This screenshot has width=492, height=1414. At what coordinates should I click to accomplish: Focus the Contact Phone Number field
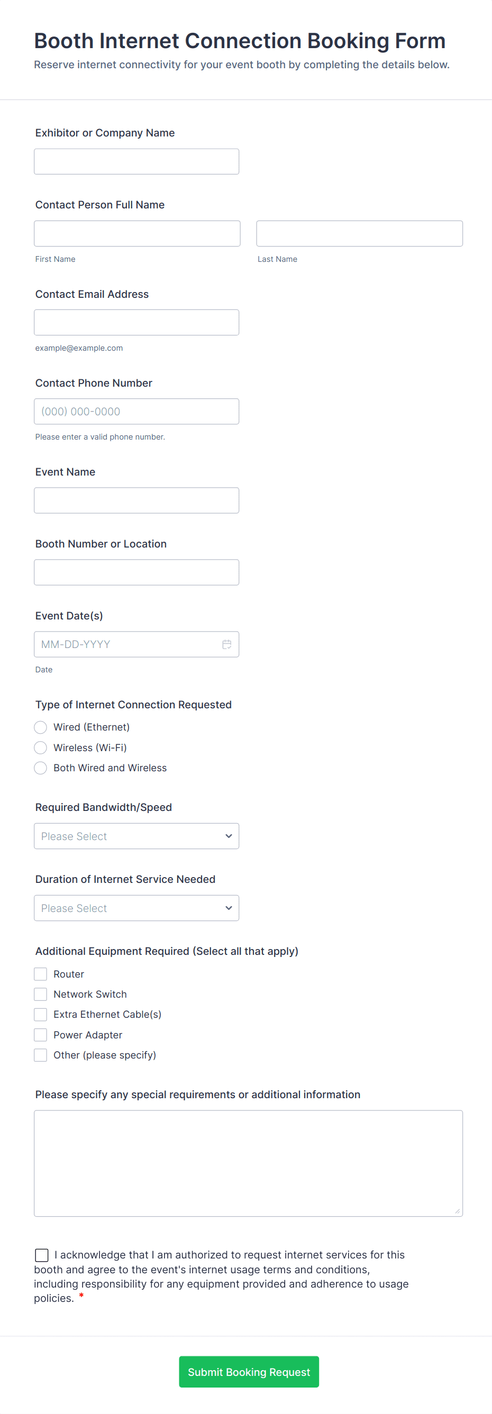click(x=136, y=412)
